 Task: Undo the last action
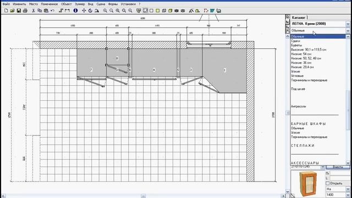52,10
